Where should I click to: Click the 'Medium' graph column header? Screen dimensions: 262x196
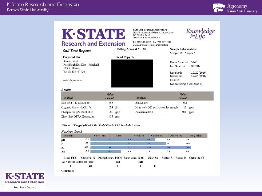[139, 135]
